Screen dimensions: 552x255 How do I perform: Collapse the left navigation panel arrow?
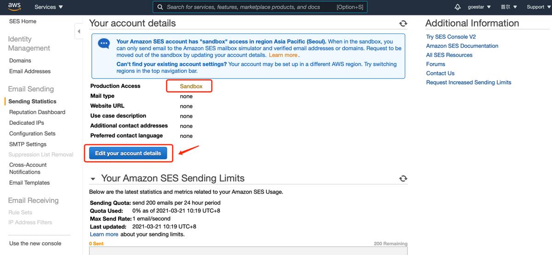[79, 31]
